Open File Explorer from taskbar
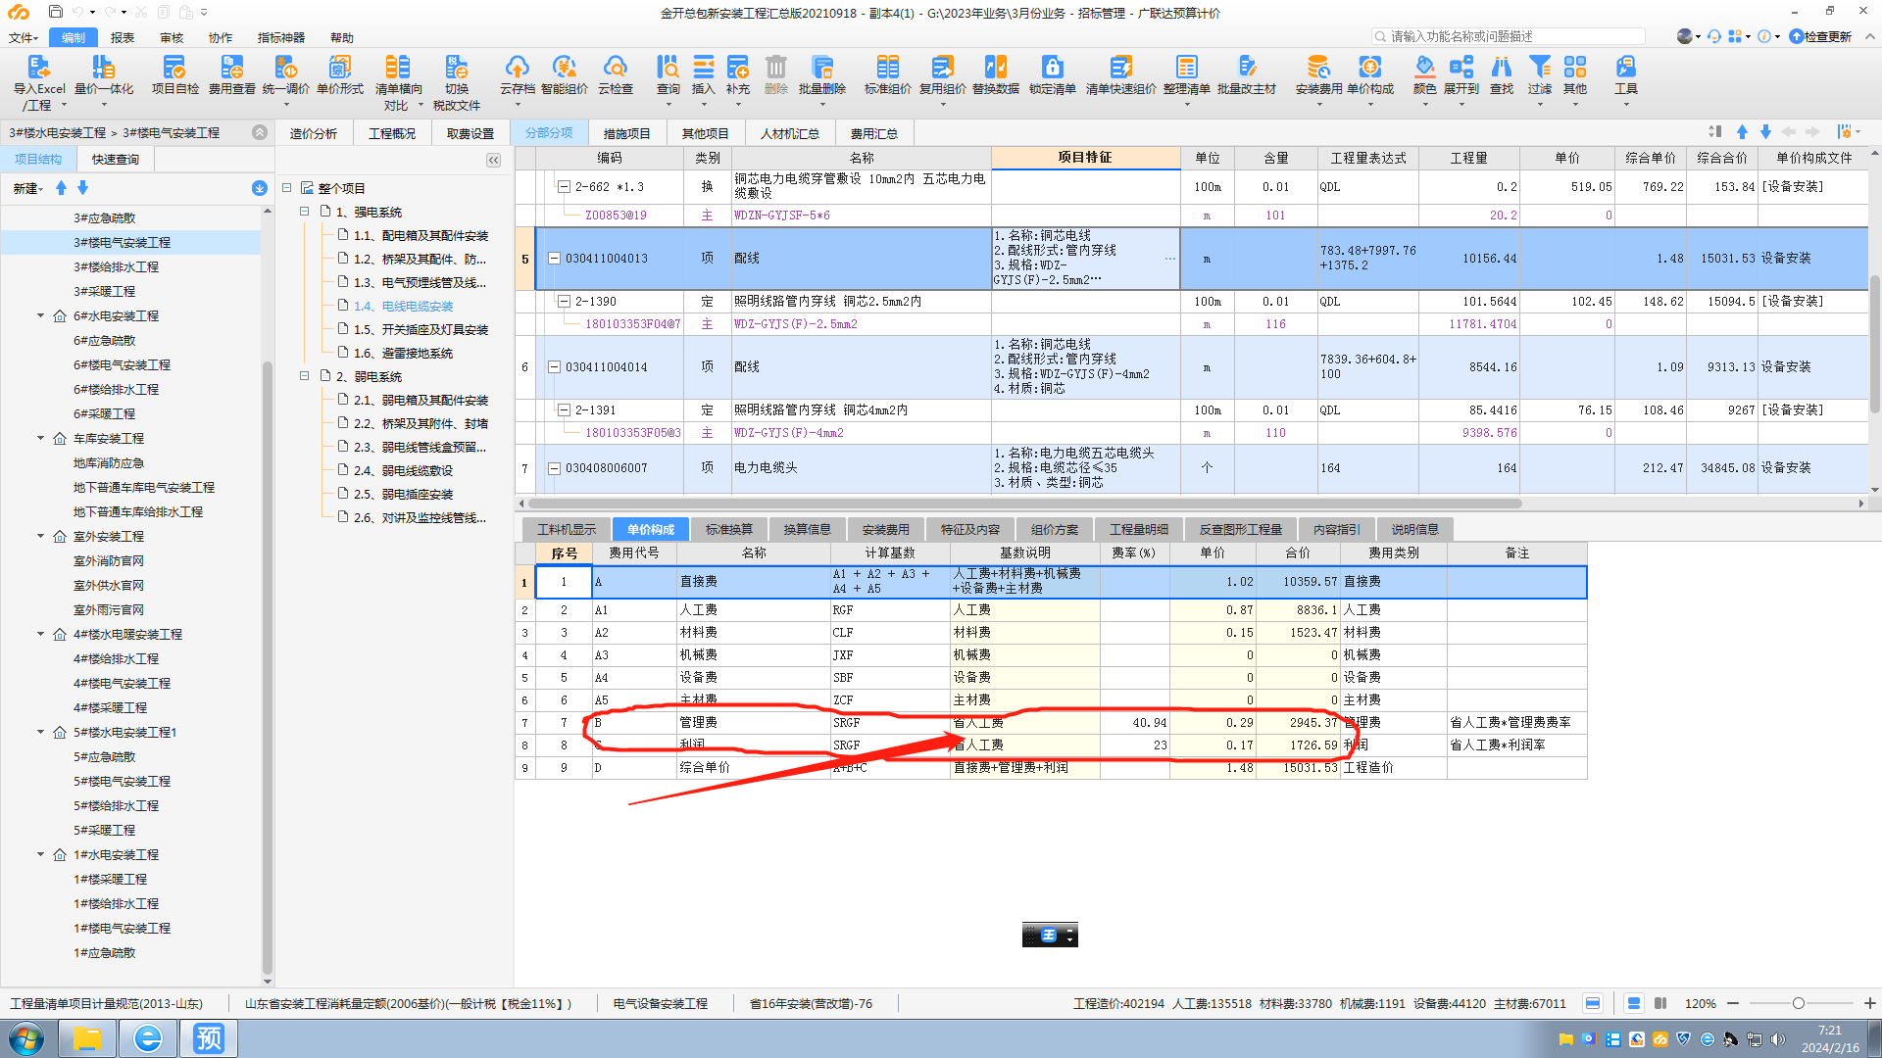Screen dimensions: 1882x1058 (87, 1038)
